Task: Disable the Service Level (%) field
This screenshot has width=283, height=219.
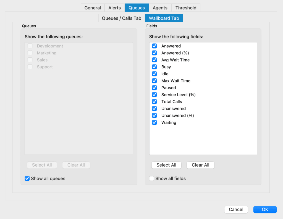Action: 154,95
